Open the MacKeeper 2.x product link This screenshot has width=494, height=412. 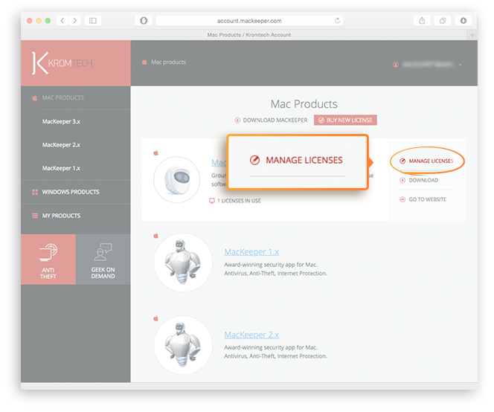(251, 335)
